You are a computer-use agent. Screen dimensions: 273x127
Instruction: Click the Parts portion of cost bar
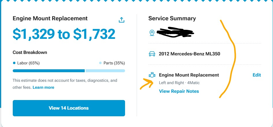pos(105,71)
